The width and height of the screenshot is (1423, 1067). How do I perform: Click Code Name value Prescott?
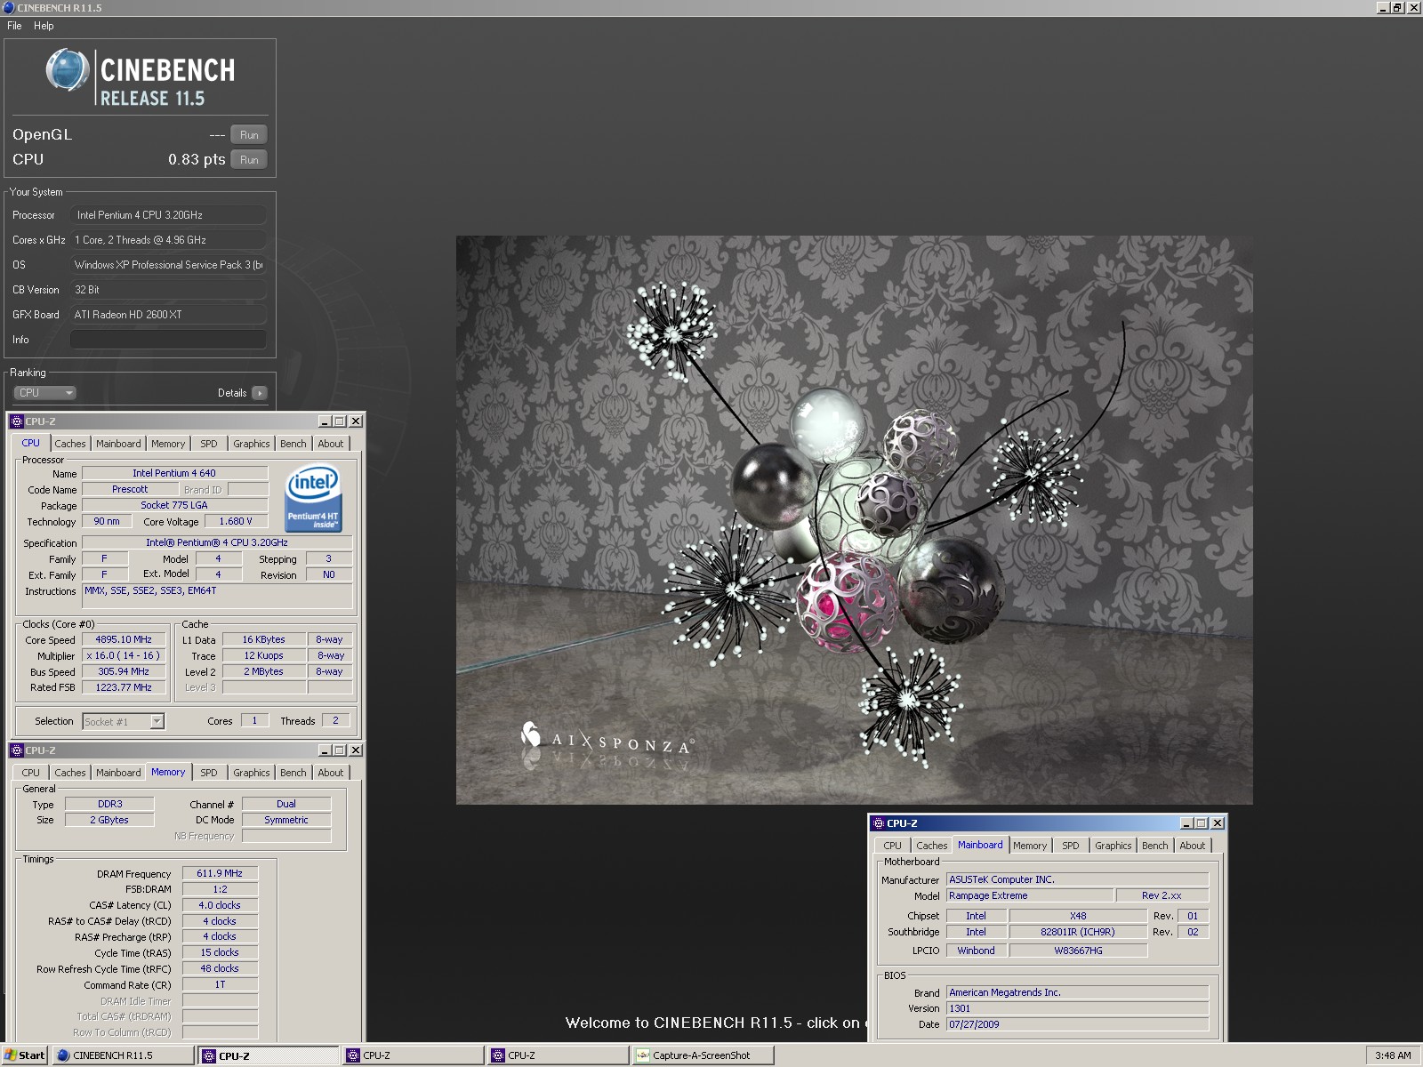(130, 489)
